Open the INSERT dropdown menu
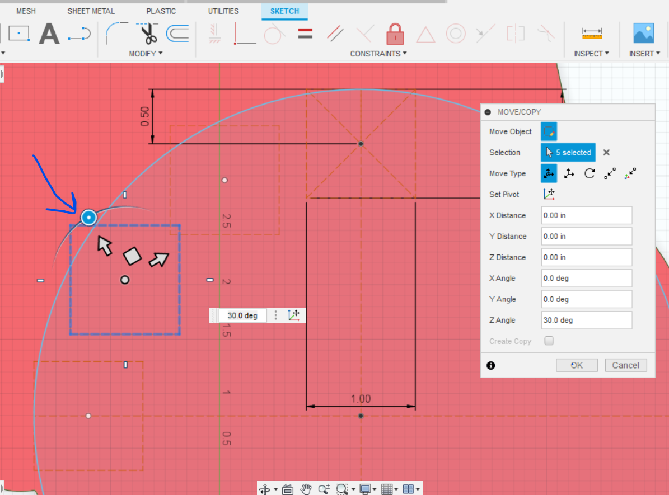 645,54
